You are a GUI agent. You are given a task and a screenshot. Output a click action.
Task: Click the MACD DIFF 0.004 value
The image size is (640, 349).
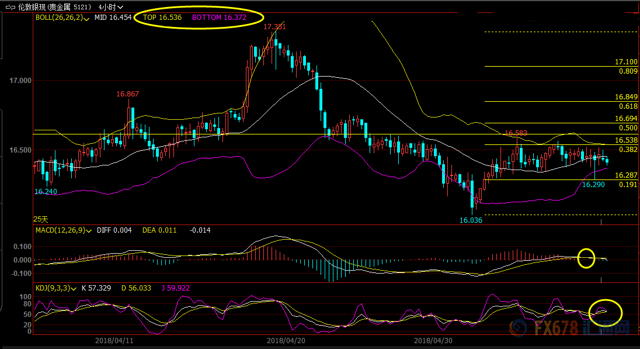point(110,231)
